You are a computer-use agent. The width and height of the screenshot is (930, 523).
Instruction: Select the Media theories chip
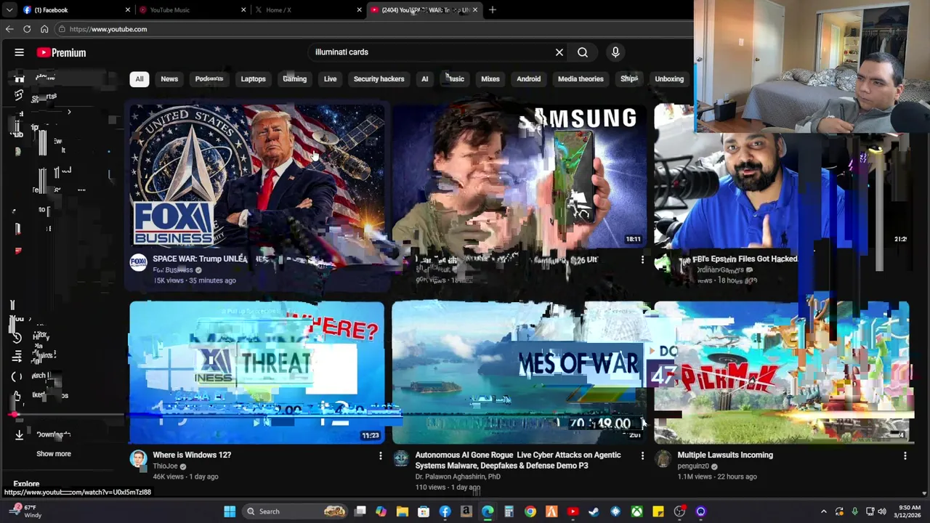[581, 78]
